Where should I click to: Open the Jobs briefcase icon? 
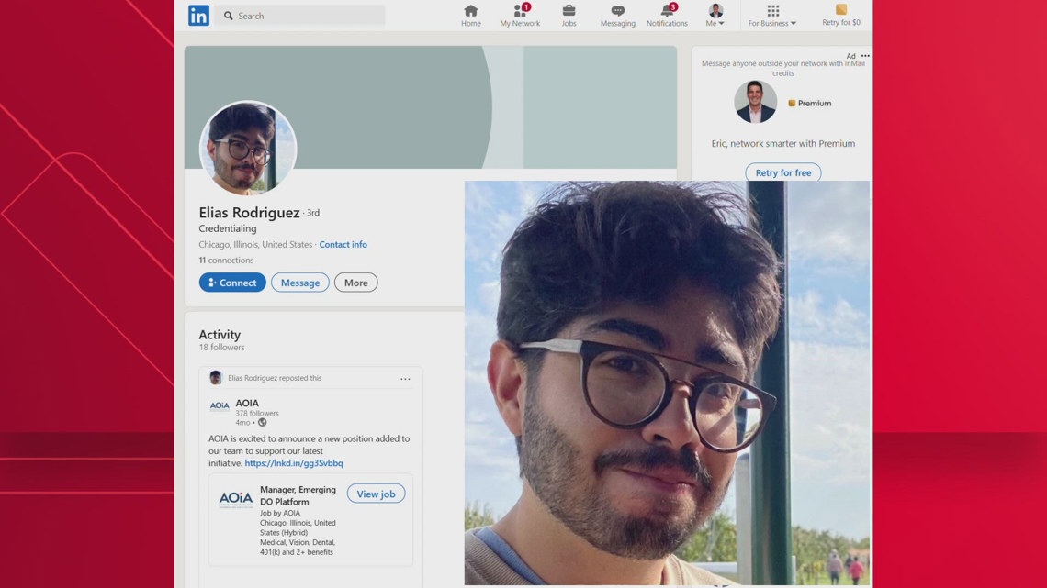tap(569, 11)
